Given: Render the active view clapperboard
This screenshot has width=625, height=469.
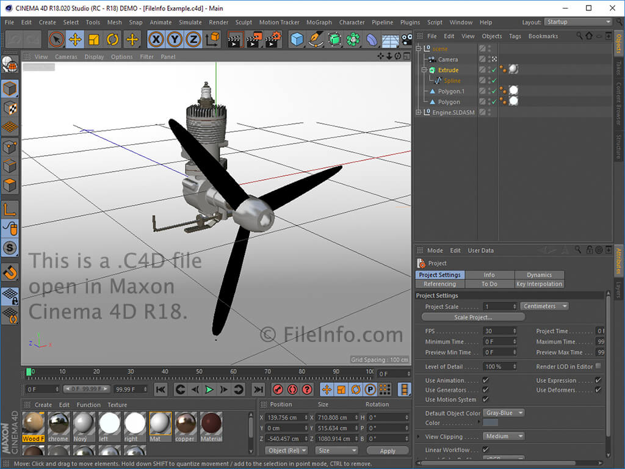Looking at the screenshot, I should (235, 40).
